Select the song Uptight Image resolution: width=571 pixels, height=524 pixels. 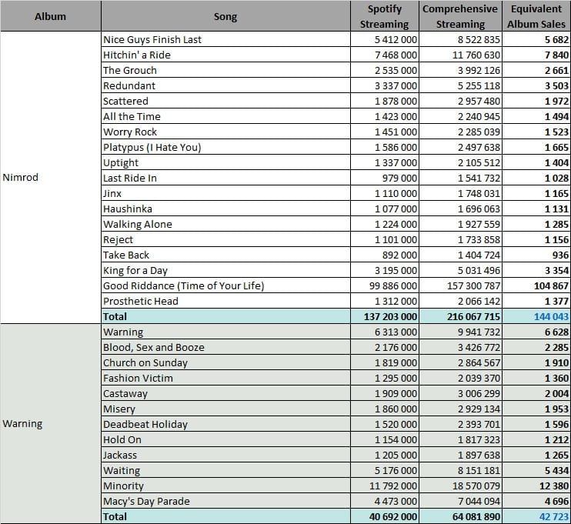[225, 162]
